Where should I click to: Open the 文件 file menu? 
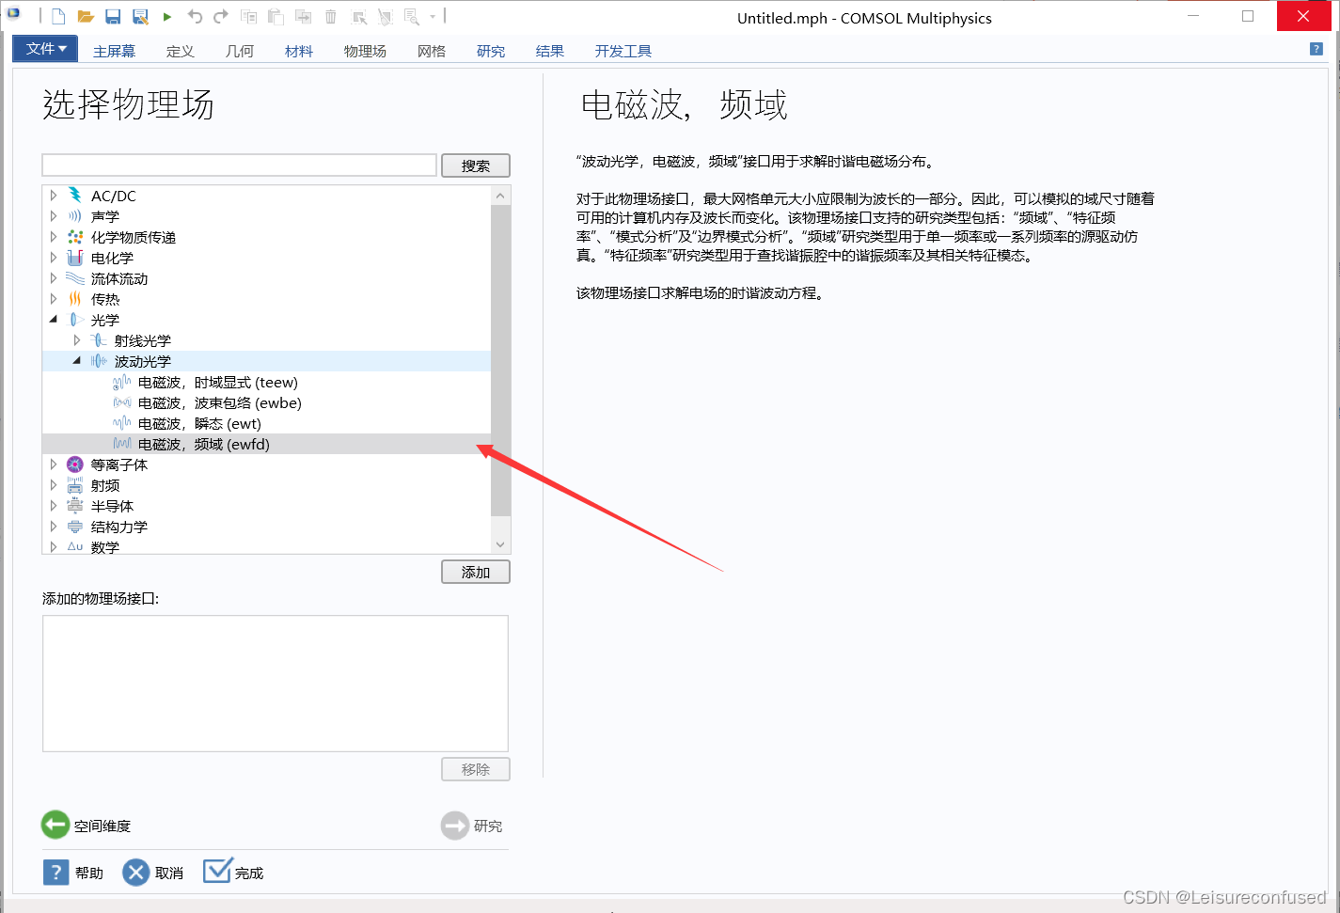(x=46, y=49)
